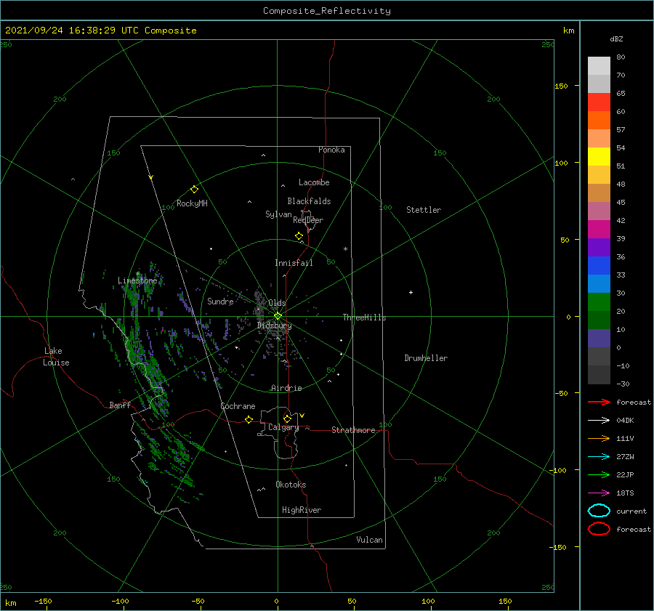The image size is (654, 611).
Task: Select the red 65 dBZ color swatch
Action: click(599, 102)
